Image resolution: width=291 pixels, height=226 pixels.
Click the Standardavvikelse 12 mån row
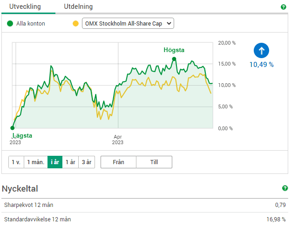(x=144, y=219)
